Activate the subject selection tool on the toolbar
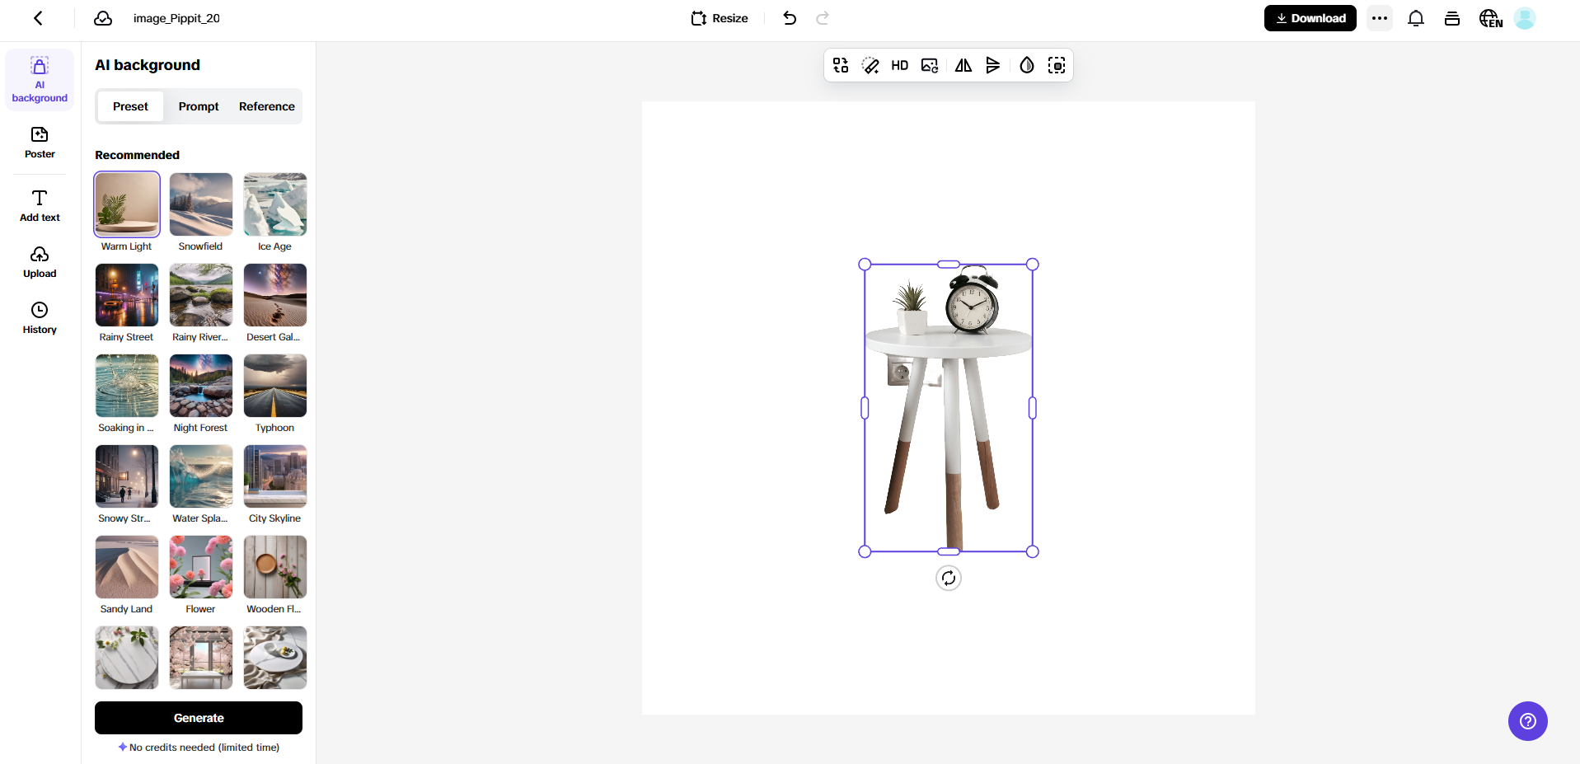The image size is (1580, 764). point(1056,65)
